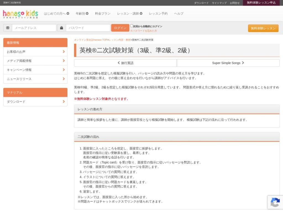Click the left chevron beside 旅行英語

pyautogui.click(x=119, y=63)
